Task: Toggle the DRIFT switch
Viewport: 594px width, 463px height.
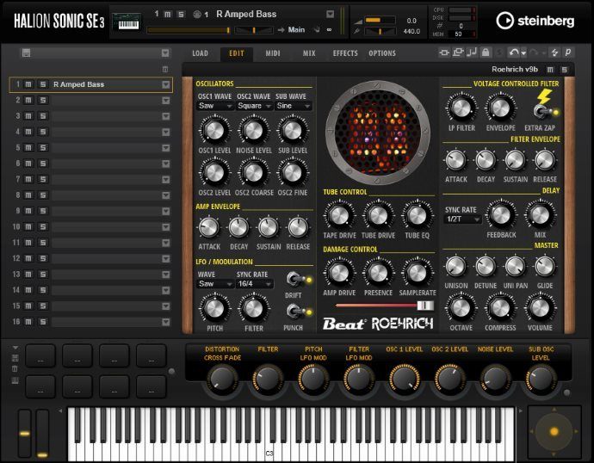Action: (x=294, y=280)
